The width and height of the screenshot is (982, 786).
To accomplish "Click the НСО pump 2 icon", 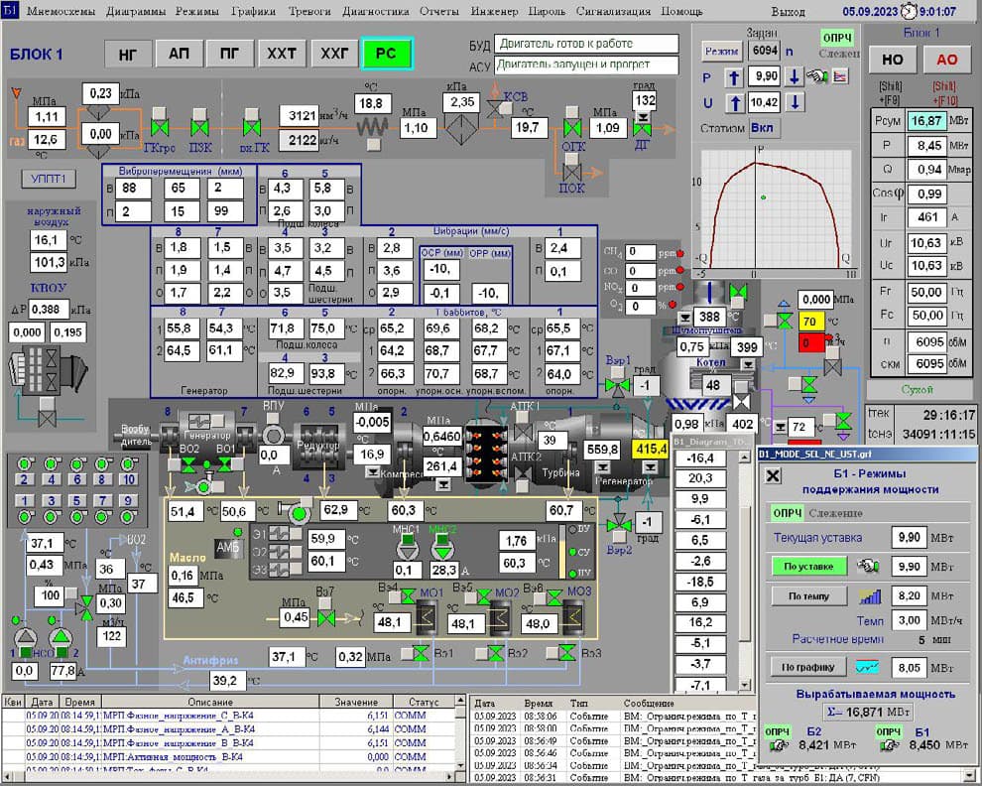I will (x=61, y=636).
